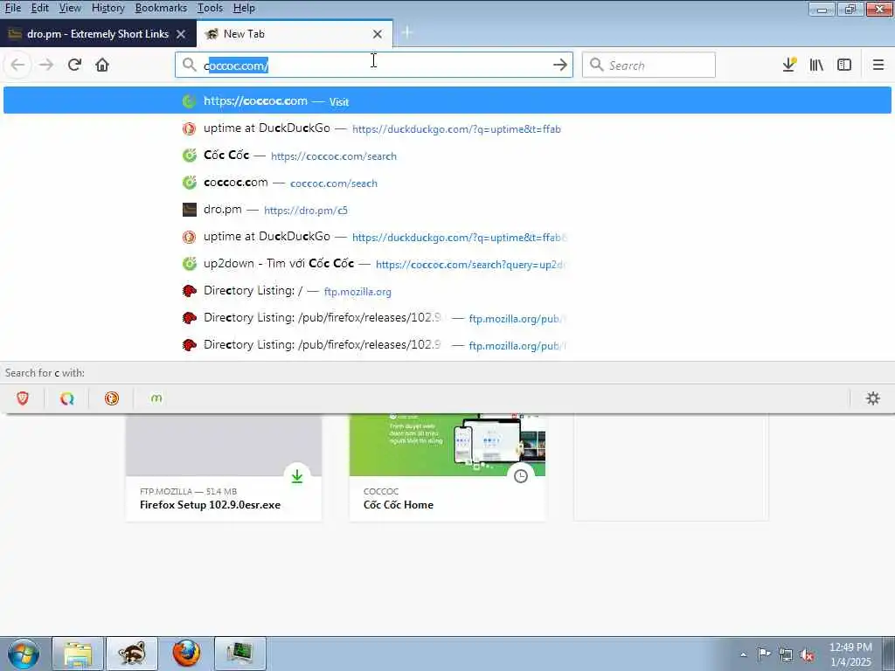
Task: Search with the green m engine icon
Action: (x=156, y=398)
